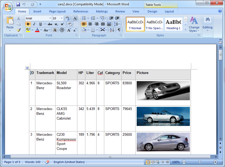Switch to the Insert tab
Viewport: 225px width, 167px height.
click(37, 12)
